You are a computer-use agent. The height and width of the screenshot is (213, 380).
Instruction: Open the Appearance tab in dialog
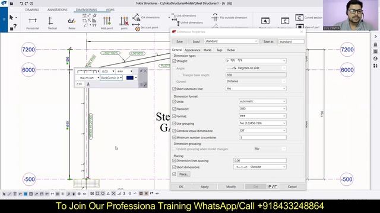192,50
